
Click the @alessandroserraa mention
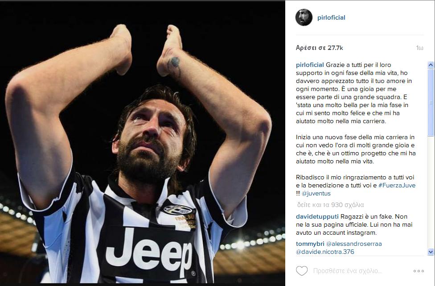click(354, 244)
